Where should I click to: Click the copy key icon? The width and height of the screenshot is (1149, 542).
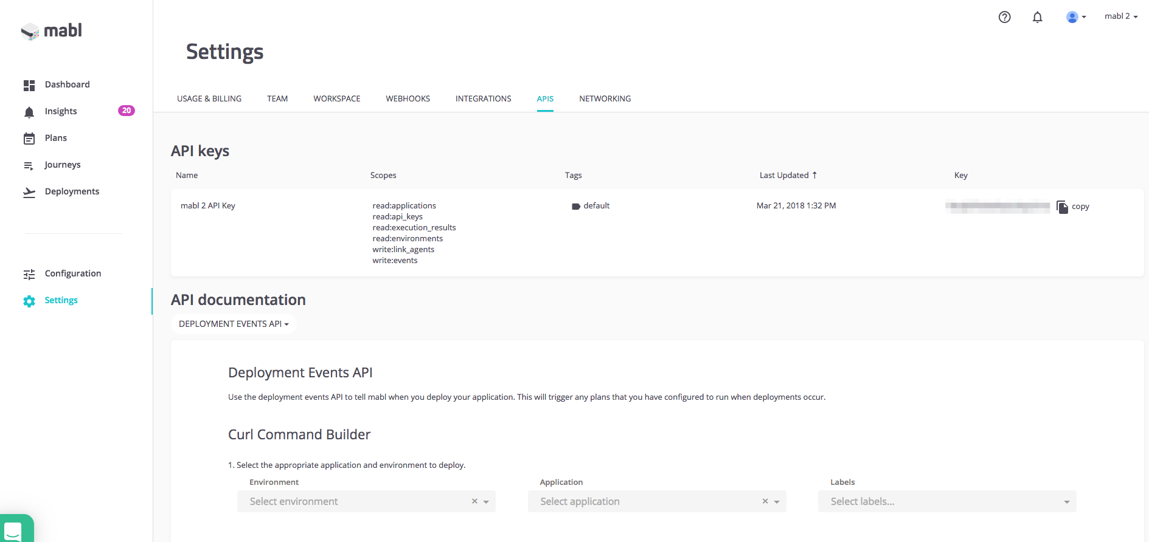(x=1062, y=207)
